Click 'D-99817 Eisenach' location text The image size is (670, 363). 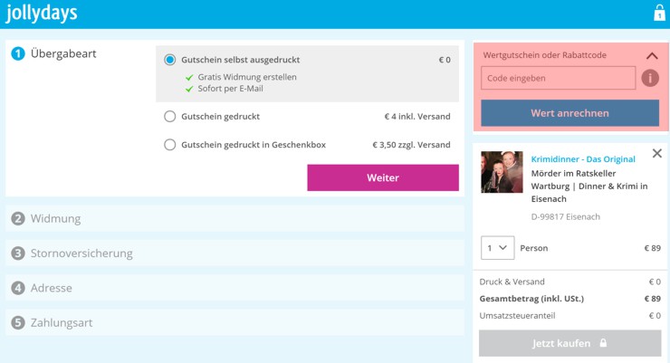[565, 217]
